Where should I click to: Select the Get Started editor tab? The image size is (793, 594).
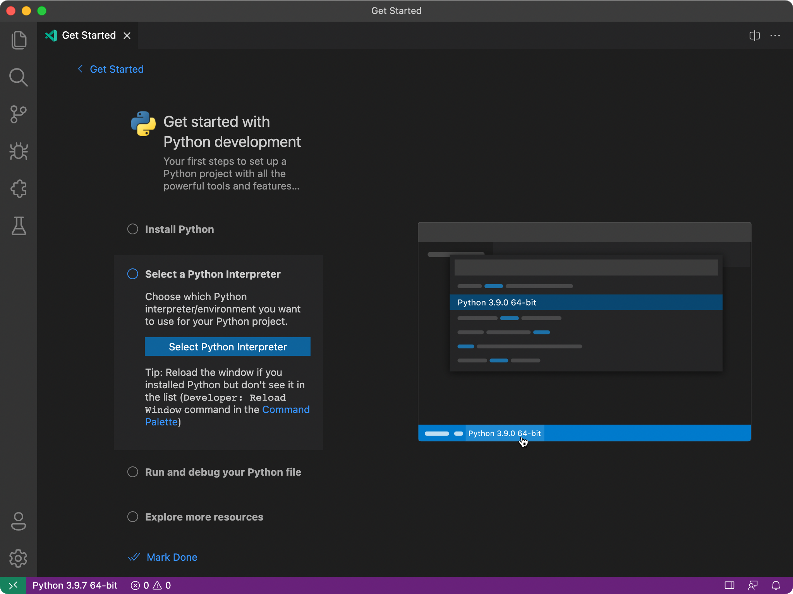pyautogui.click(x=88, y=36)
